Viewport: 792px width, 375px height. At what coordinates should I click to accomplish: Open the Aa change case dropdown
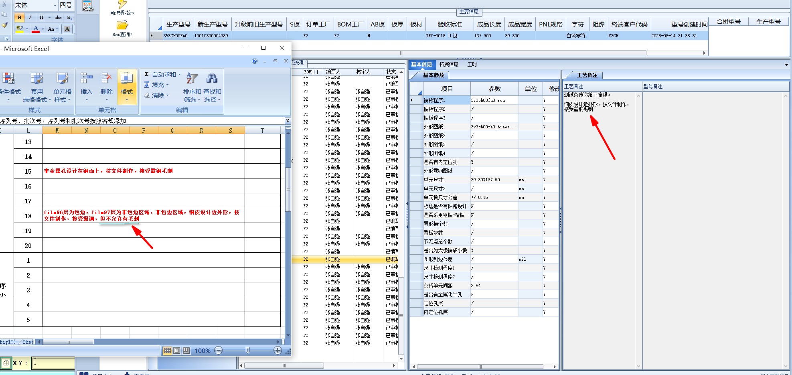(x=53, y=29)
